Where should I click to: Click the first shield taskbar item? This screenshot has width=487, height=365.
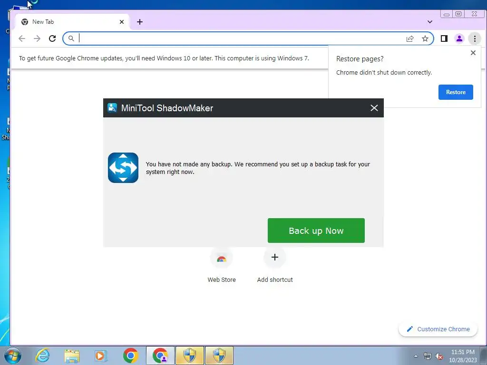[x=190, y=355]
